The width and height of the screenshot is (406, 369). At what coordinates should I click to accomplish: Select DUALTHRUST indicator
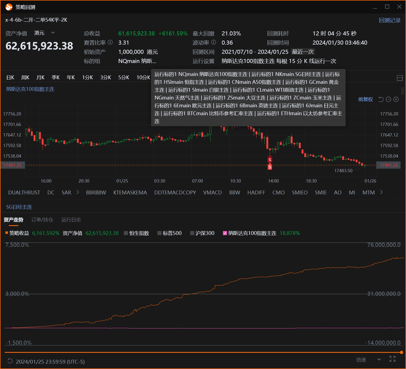coord(24,192)
